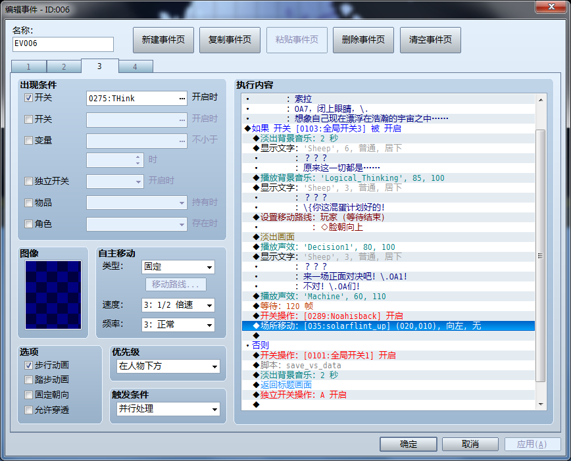This screenshot has width=571, height=461.
Task: Open the 速度 dropdown showing 1/2 倍速
Action: 178,305
